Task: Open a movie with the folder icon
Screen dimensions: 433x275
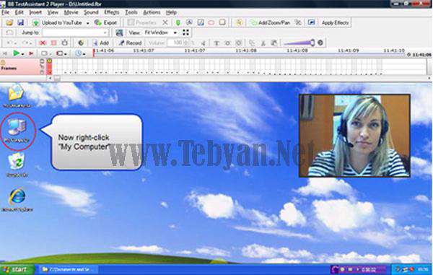Action: (x=9, y=22)
